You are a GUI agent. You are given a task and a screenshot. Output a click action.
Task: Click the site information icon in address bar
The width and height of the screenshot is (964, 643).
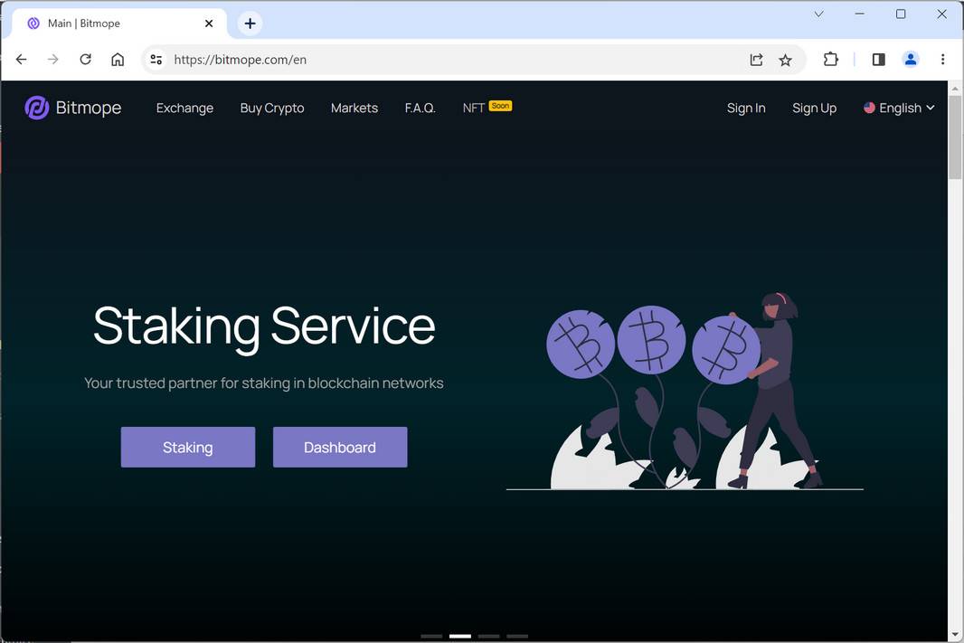point(156,59)
